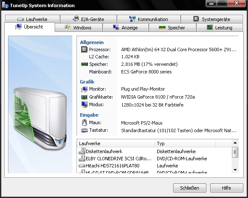Click the Grafikkarte card icon

(x=84, y=97)
